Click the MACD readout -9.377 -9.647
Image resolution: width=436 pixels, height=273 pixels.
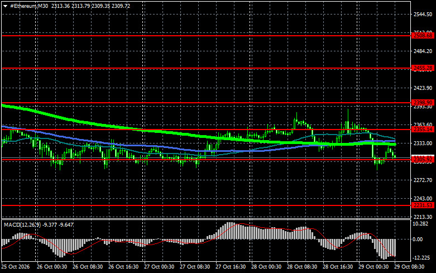pos(58,224)
